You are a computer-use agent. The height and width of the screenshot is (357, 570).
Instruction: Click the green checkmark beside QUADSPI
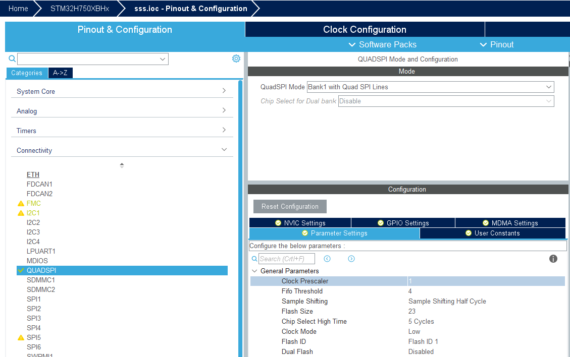(x=21, y=270)
